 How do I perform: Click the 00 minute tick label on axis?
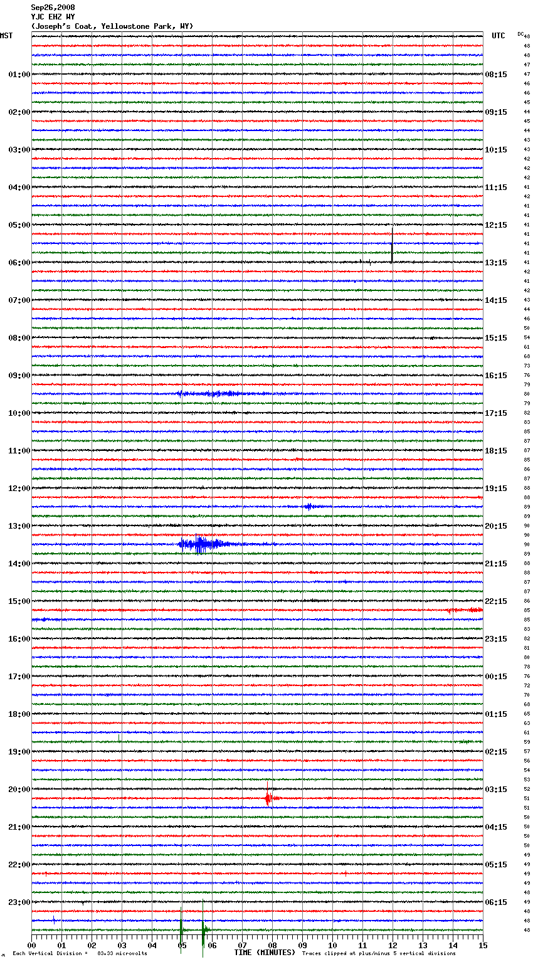click(31, 945)
